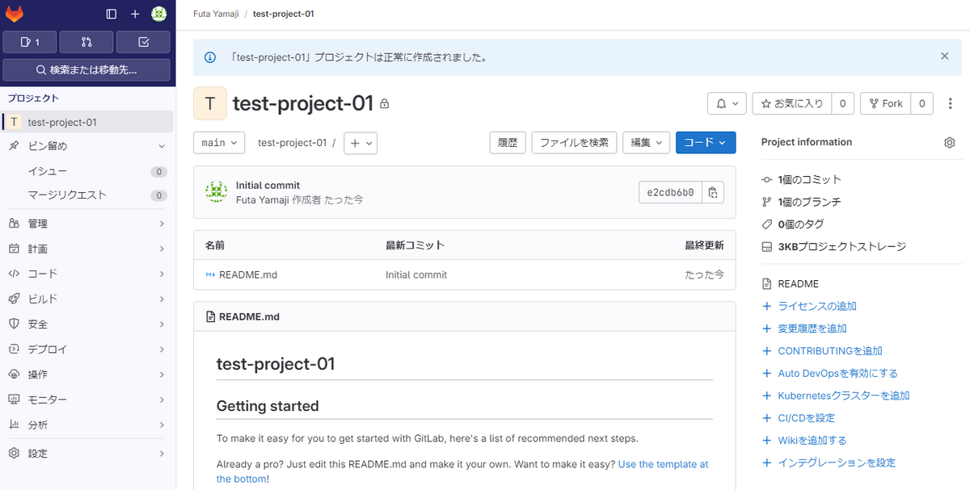Select test-project-01 in the sidebar
Screen dimensions: 970x490
[87, 122]
